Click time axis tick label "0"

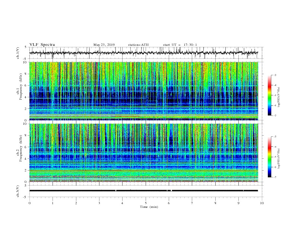pyautogui.click(x=29, y=203)
